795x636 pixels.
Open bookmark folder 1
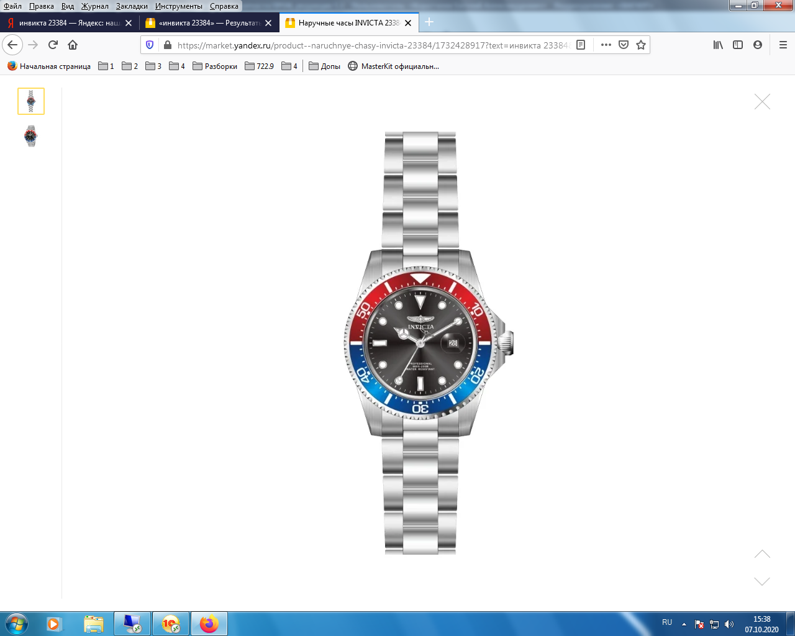click(x=106, y=66)
